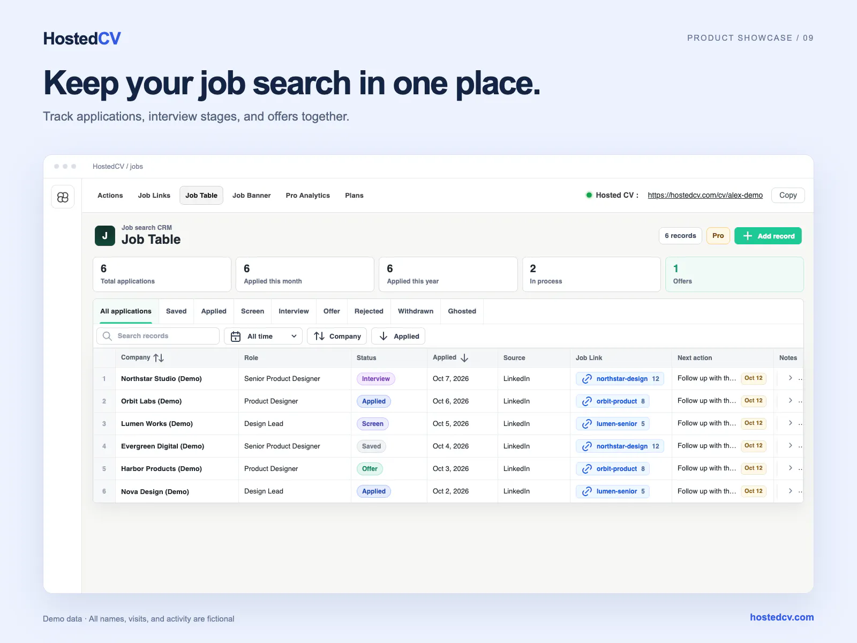Screen dimensions: 857x643
Task: Click link icon in Lumen Works row
Action: tap(587, 424)
